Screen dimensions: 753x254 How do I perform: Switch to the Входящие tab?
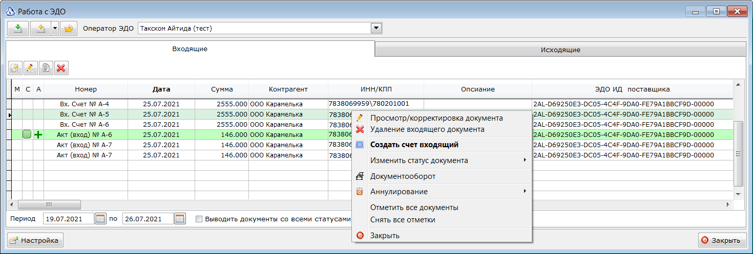(x=190, y=49)
